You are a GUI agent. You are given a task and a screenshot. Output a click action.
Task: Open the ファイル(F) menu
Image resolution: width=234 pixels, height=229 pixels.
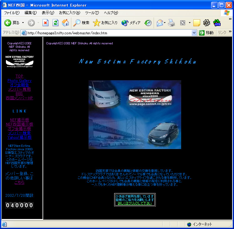12,13
